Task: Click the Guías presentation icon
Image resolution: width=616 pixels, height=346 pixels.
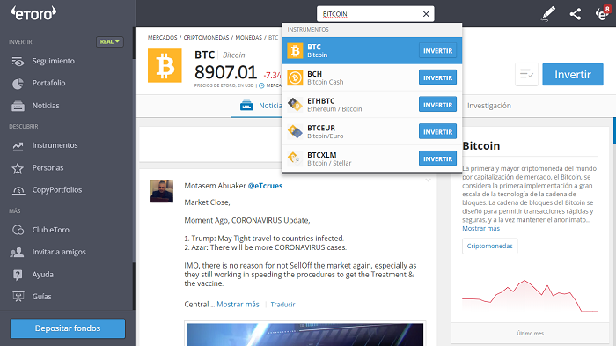Action: click(18, 297)
